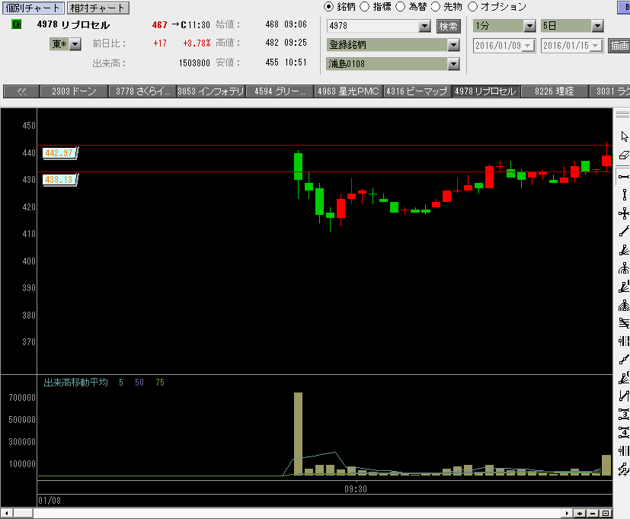
Task: Open the 8226 理経 stock tab
Action: pyautogui.click(x=554, y=91)
